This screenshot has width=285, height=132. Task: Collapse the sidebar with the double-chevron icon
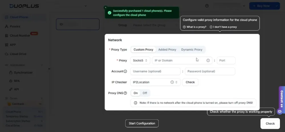coord(49,69)
